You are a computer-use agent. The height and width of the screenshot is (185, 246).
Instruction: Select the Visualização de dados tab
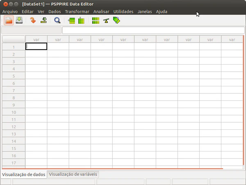click(x=23, y=174)
